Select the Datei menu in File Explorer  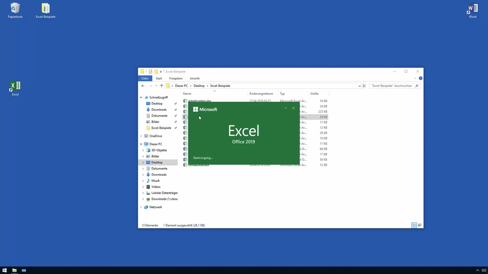[145, 78]
